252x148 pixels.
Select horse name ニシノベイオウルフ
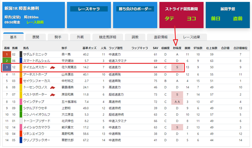click(37, 114)
